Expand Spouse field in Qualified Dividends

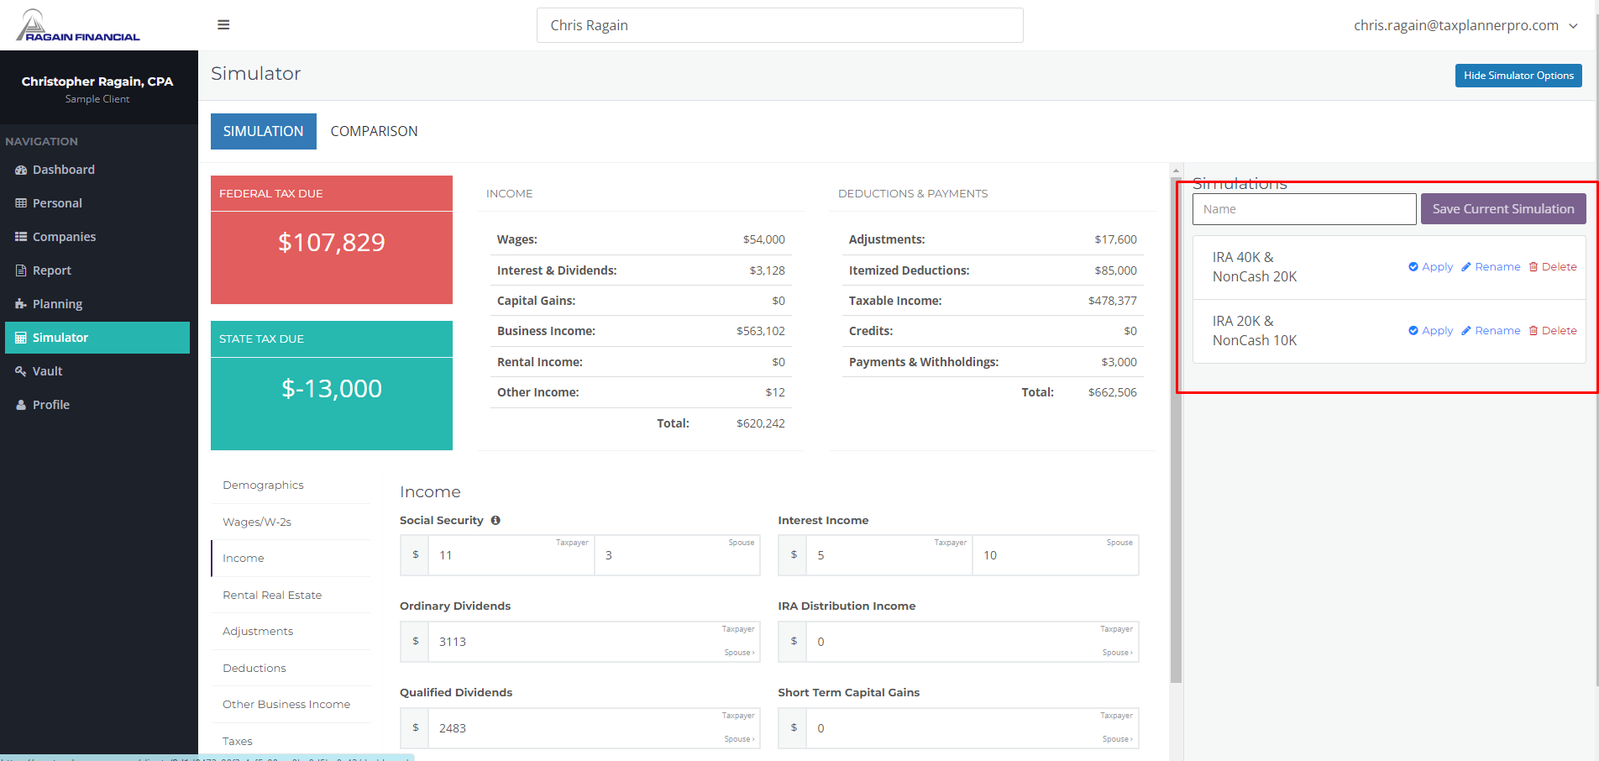739,739
